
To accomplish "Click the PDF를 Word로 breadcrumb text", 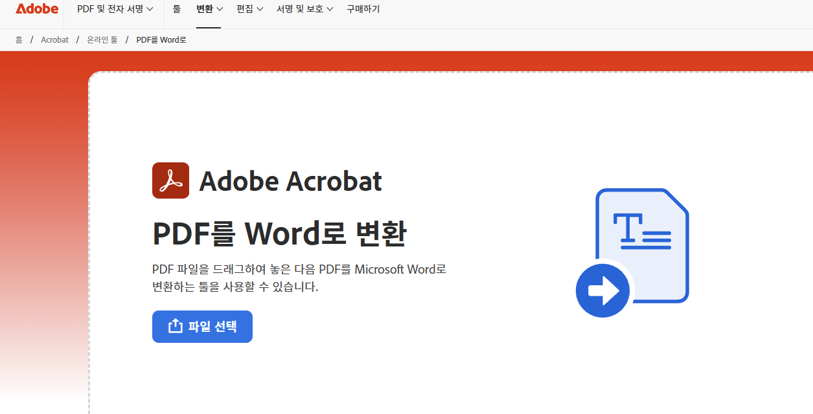I will 161,40.
